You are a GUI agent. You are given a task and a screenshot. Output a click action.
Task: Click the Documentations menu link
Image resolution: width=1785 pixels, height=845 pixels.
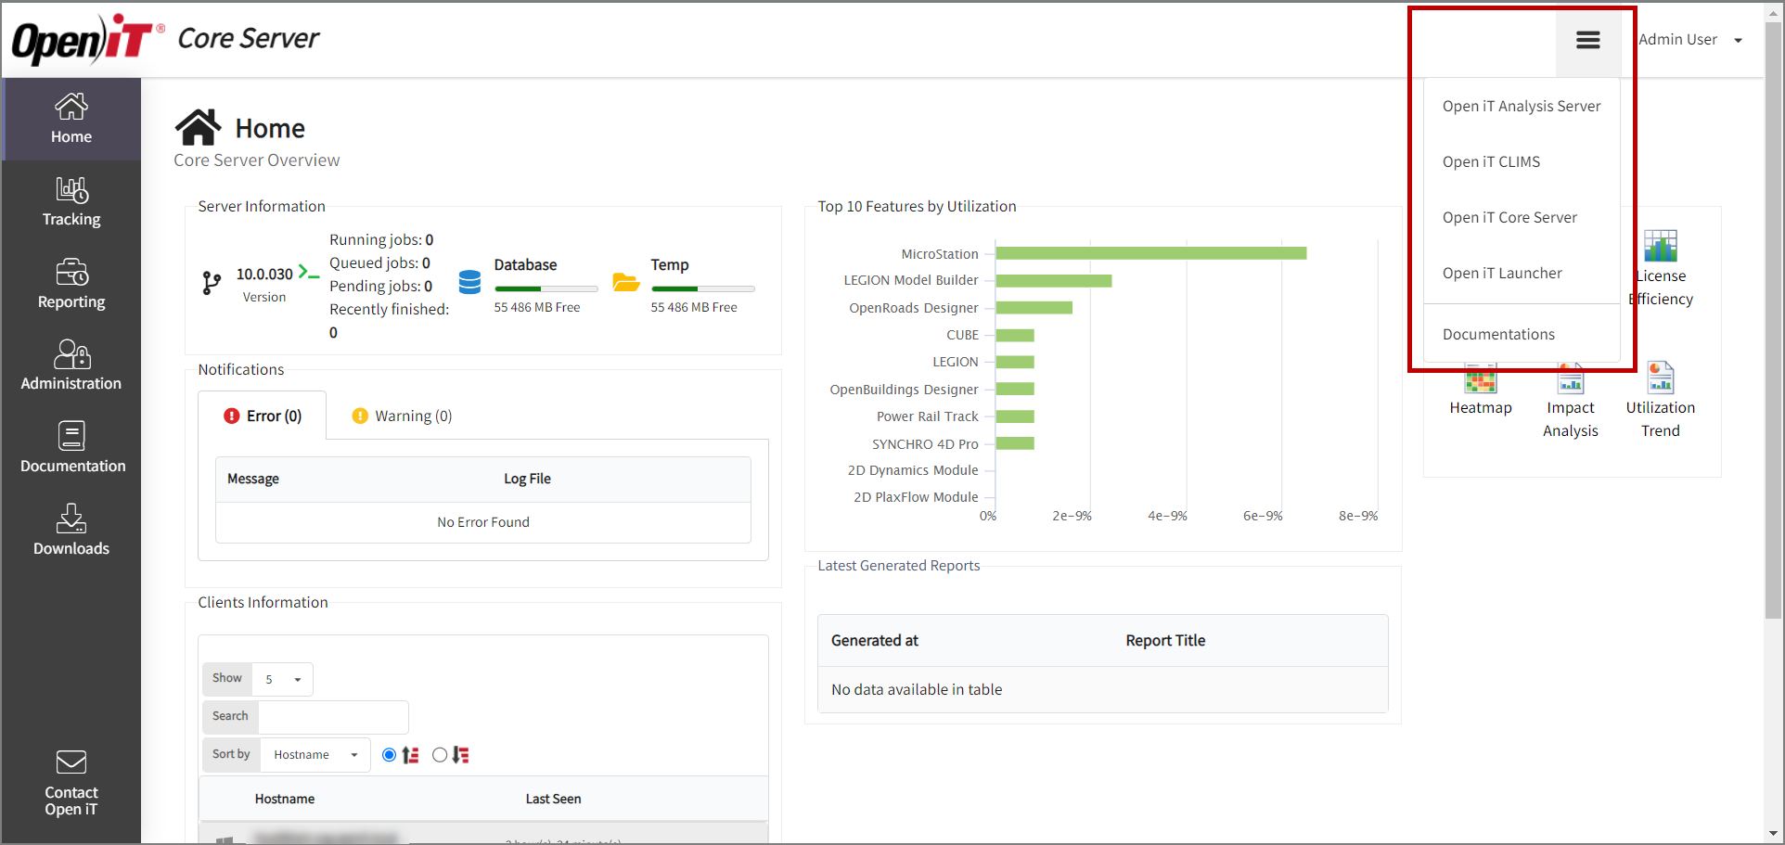pos(1498,335)
